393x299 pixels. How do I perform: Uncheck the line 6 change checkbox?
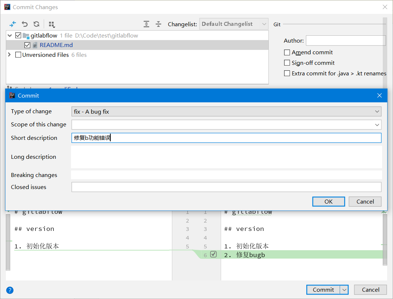[x=213, y=255]
